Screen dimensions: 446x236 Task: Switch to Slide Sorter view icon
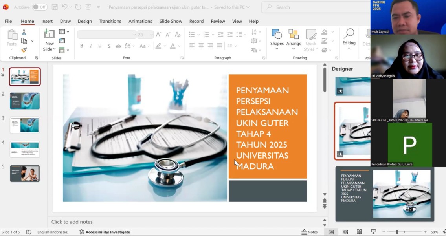[345, 232]
